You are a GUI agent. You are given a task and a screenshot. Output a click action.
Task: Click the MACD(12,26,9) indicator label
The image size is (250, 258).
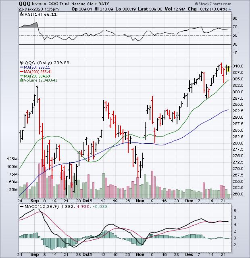(42, 206)
